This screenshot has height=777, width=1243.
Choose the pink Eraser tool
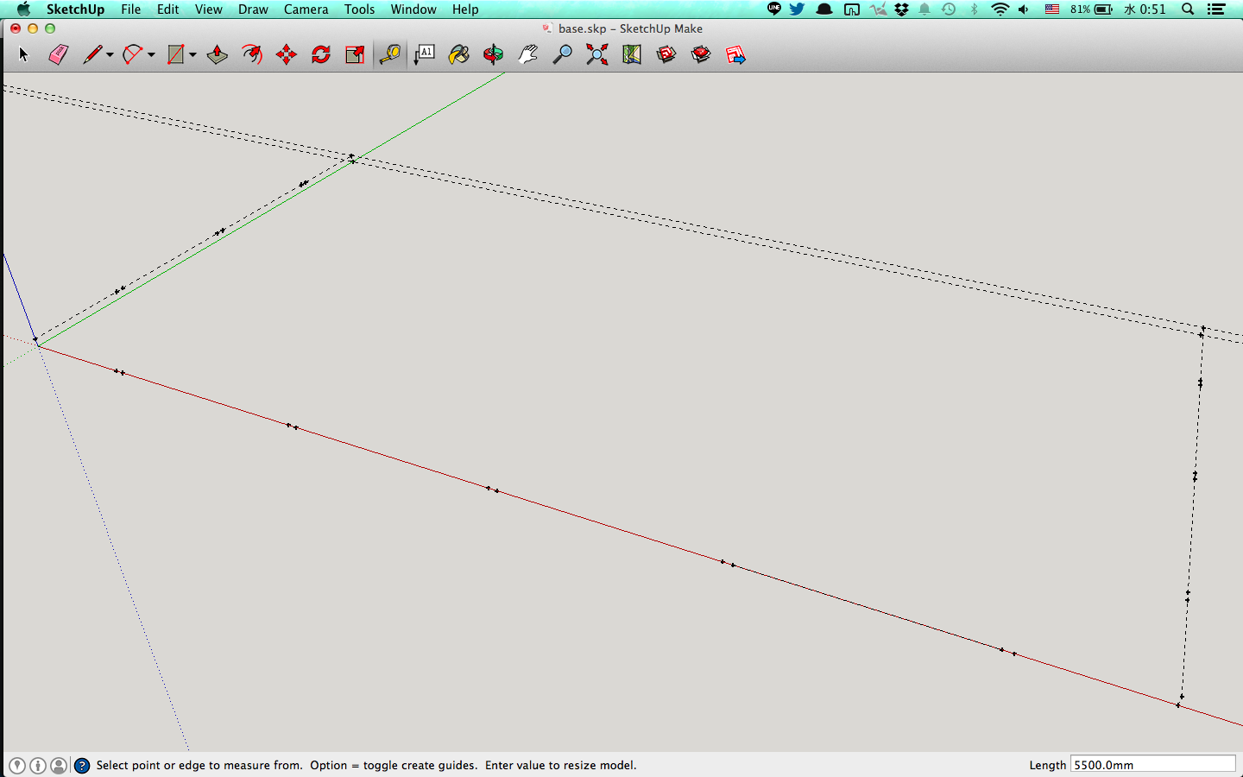[x=58, y=55]
